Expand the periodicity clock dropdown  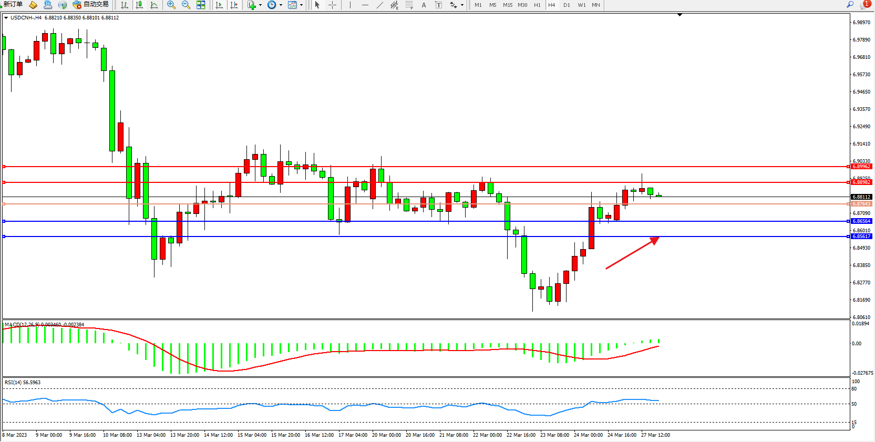point(281,5)
